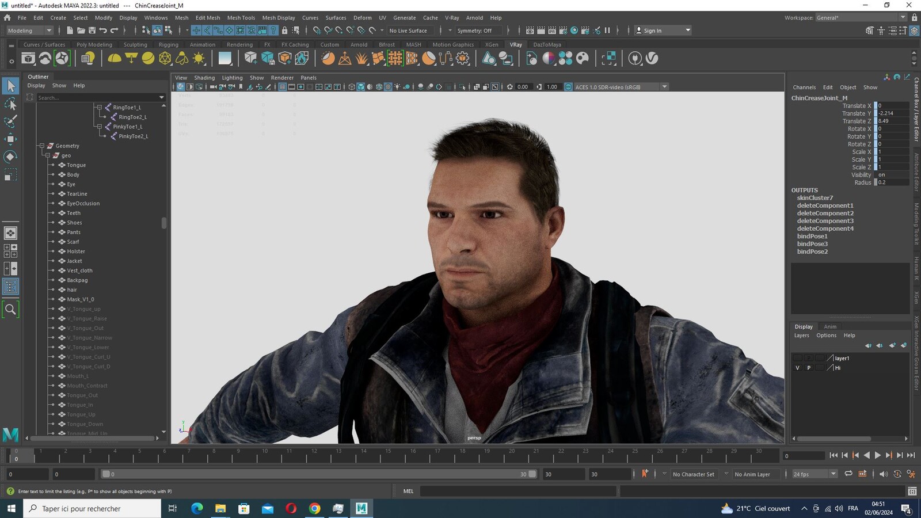Toggle the Visibility attribute value on

(892, 175)
